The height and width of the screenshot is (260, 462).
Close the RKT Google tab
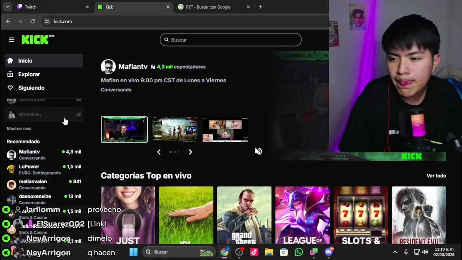(x=248, y=7)
